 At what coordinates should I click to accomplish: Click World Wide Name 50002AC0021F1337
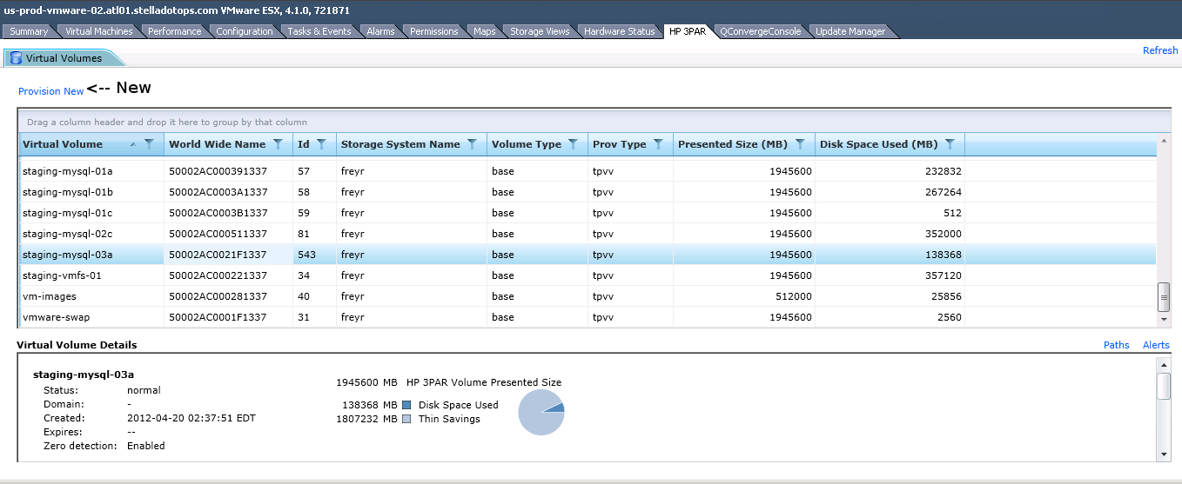tap(218, 255)
